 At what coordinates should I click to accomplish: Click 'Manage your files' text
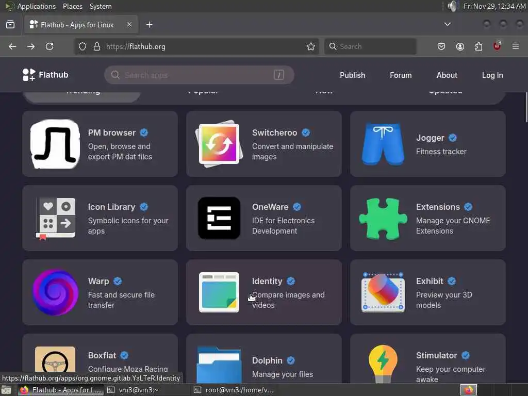pos(283,374)
